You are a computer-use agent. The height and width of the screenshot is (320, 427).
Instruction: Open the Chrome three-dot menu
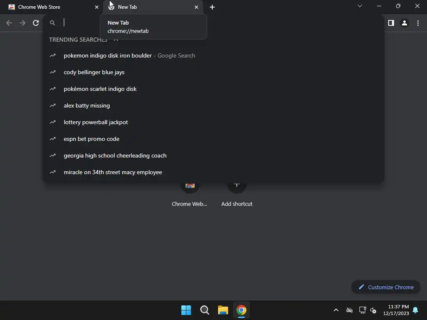click(x=418, y=23)
